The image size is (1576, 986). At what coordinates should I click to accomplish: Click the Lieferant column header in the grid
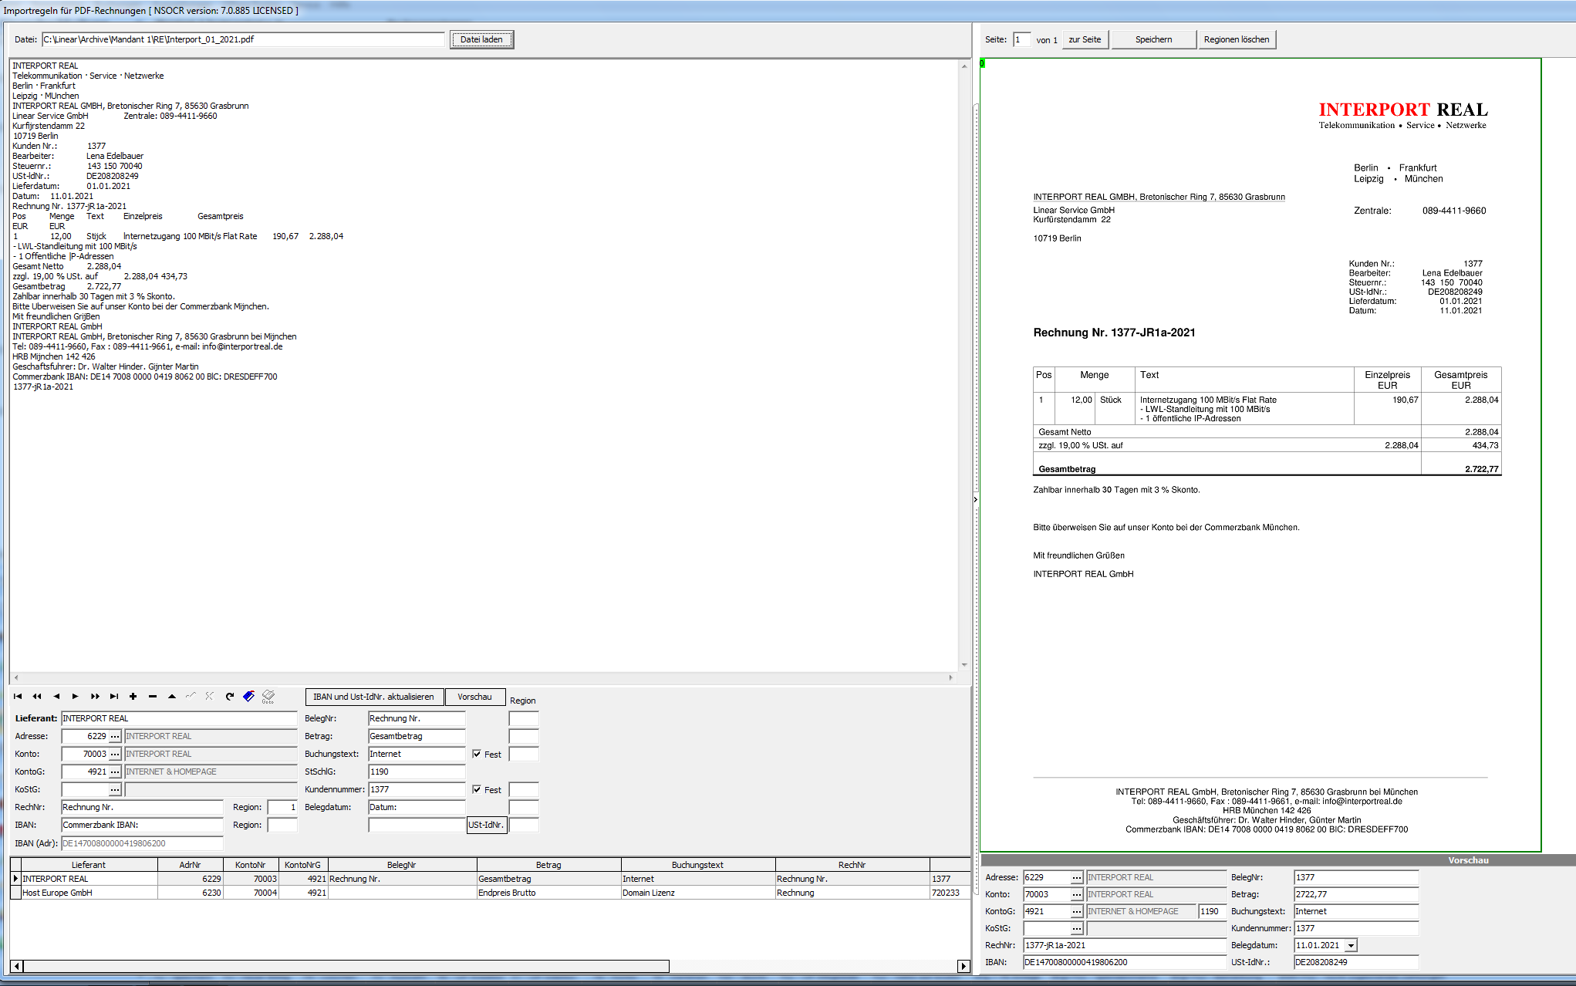coord(89,865)
